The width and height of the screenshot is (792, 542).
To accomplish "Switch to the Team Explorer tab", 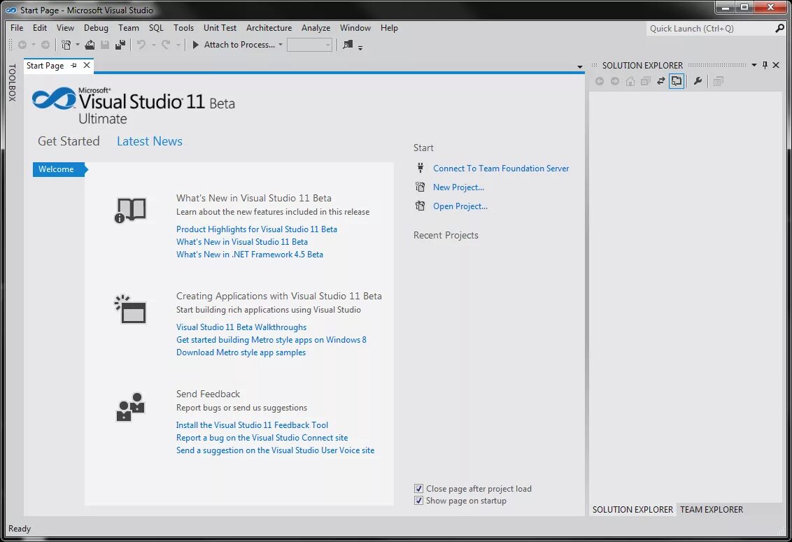I will [711, 509].
